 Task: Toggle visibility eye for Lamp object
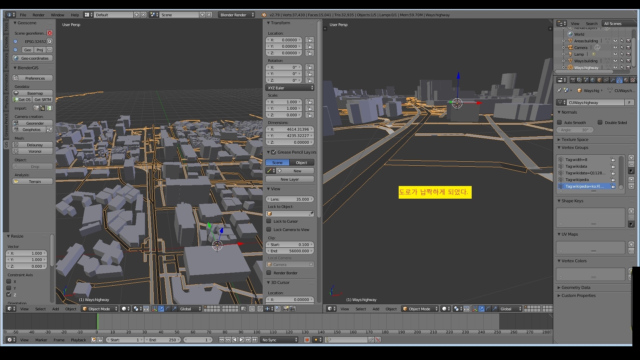click(615, 54)
